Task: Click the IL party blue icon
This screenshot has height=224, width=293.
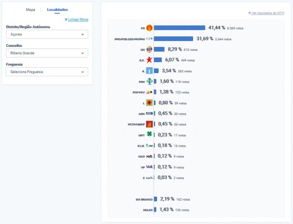Action: point(149,71)
